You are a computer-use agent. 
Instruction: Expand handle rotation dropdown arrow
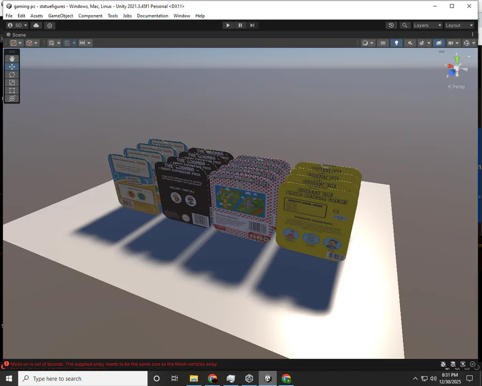pos(36,43)
